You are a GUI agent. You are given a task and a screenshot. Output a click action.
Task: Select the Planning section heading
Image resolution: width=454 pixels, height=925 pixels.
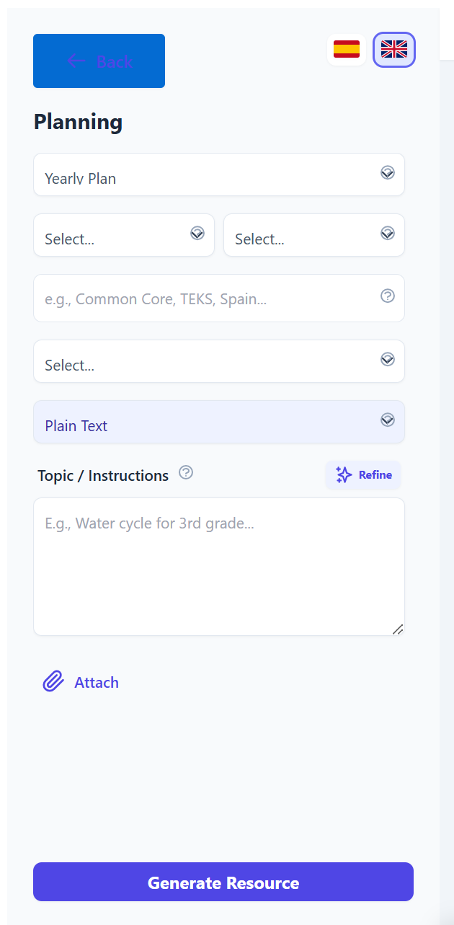(78, 122)
